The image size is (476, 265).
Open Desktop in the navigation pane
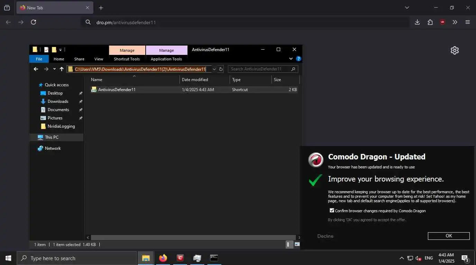55,93
